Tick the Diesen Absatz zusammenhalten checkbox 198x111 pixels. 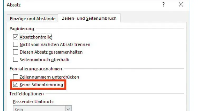coord(15,52)
